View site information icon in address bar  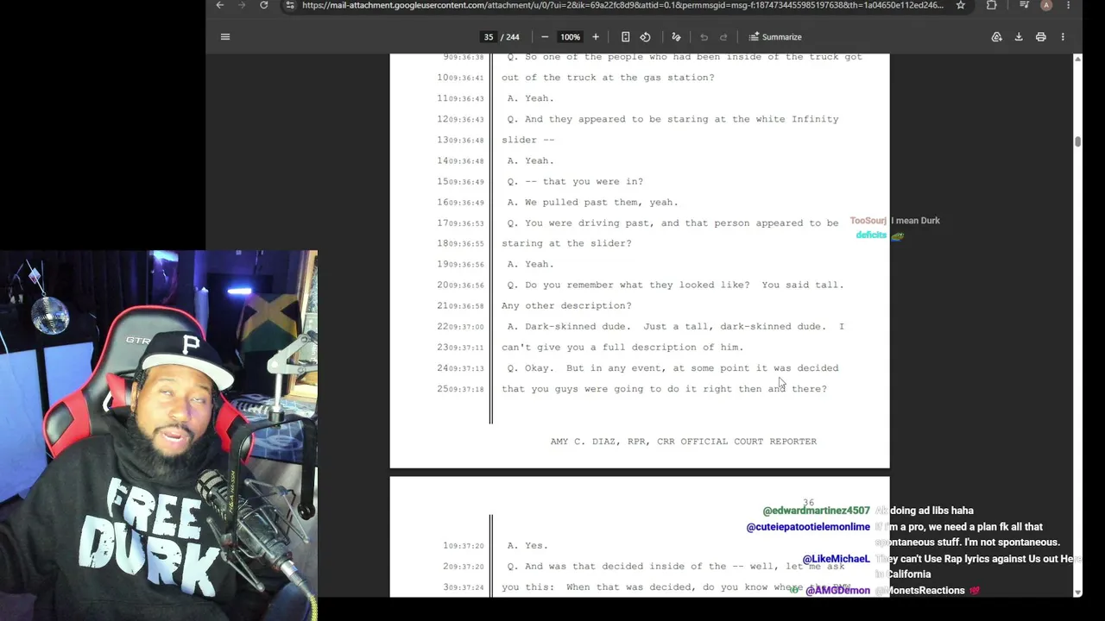(x=290, y=5)
